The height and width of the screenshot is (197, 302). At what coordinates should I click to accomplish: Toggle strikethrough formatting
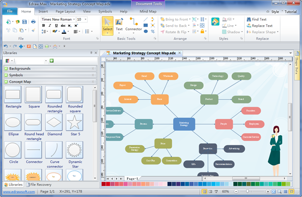coord(63,26)
